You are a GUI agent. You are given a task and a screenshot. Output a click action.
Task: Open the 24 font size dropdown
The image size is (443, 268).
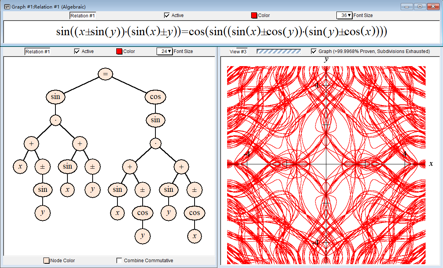[165, 51]
